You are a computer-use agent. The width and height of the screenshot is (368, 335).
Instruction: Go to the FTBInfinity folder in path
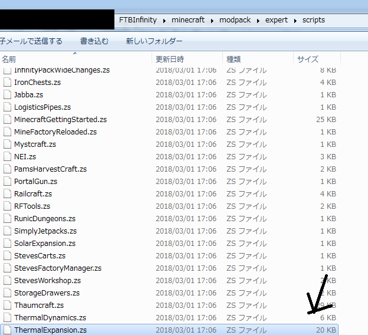click(x=138, y=20)
